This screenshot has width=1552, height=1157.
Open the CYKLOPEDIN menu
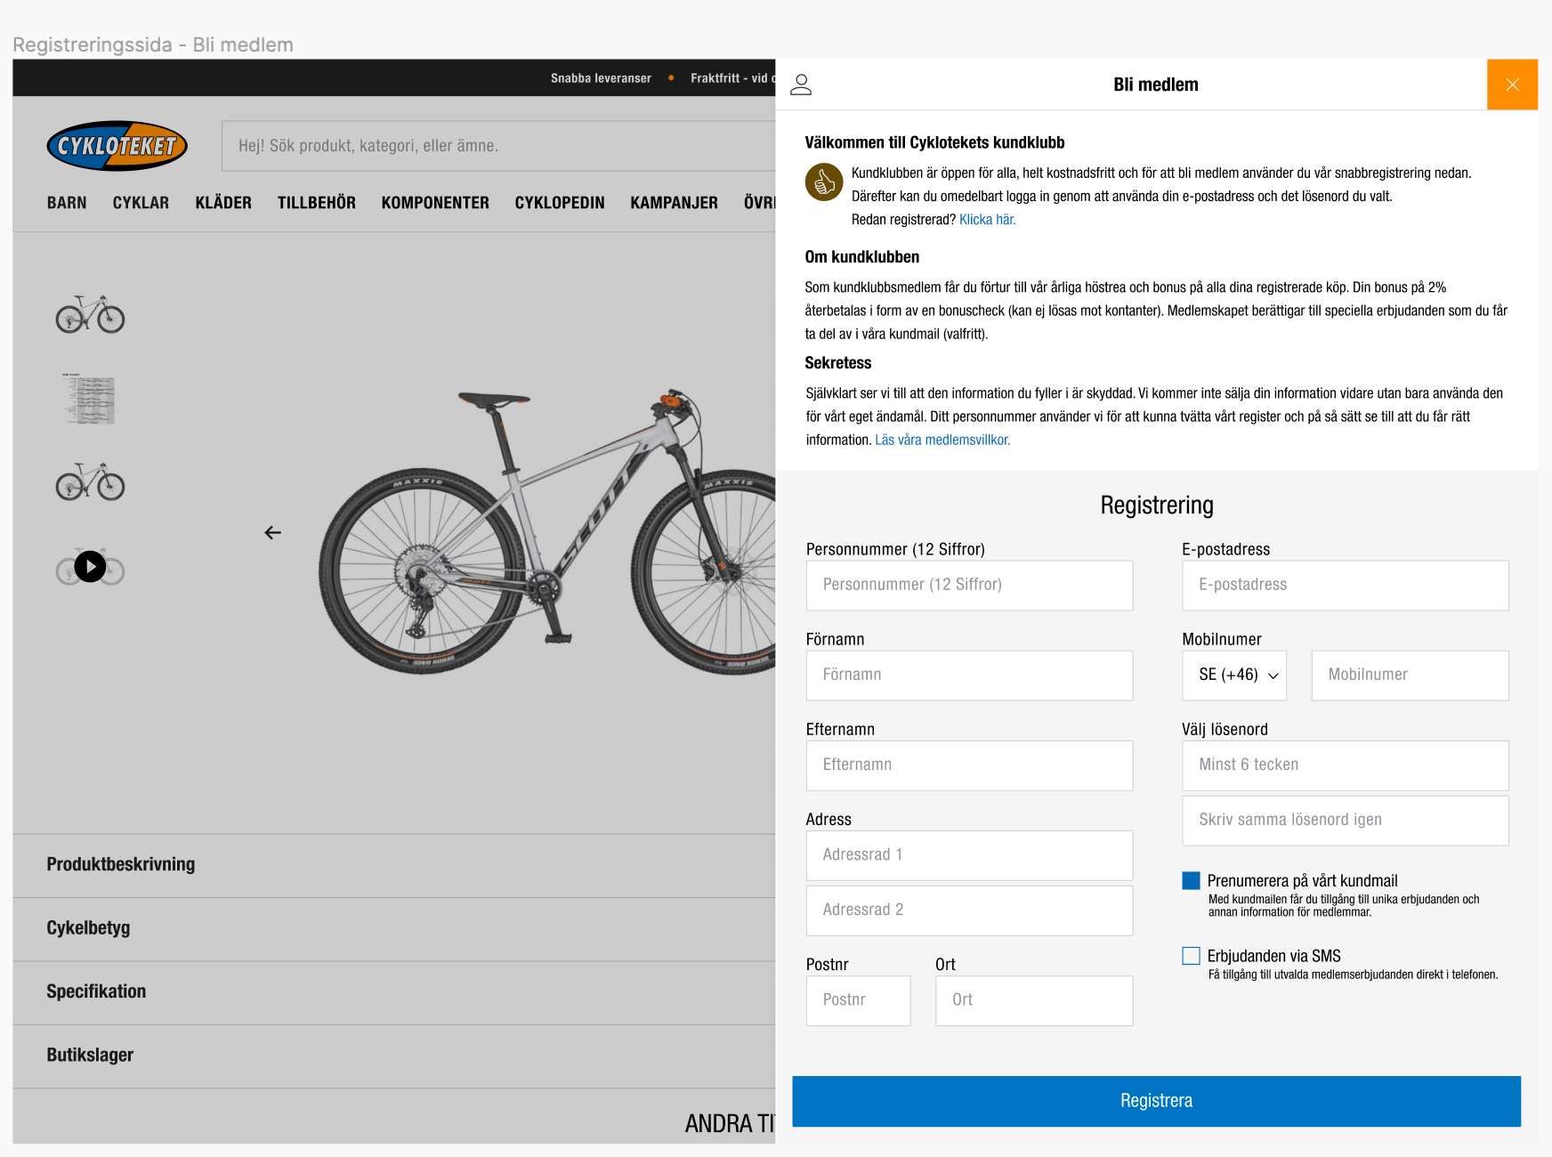pyautogui.click(x=560, y=203)
